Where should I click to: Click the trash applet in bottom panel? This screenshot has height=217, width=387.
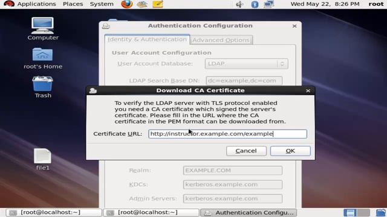click(x=381, y=213)
